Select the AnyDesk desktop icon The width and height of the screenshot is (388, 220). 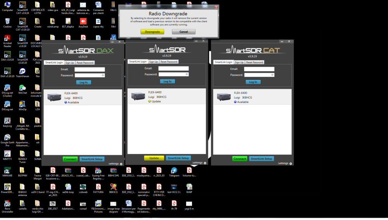point(83,23)
